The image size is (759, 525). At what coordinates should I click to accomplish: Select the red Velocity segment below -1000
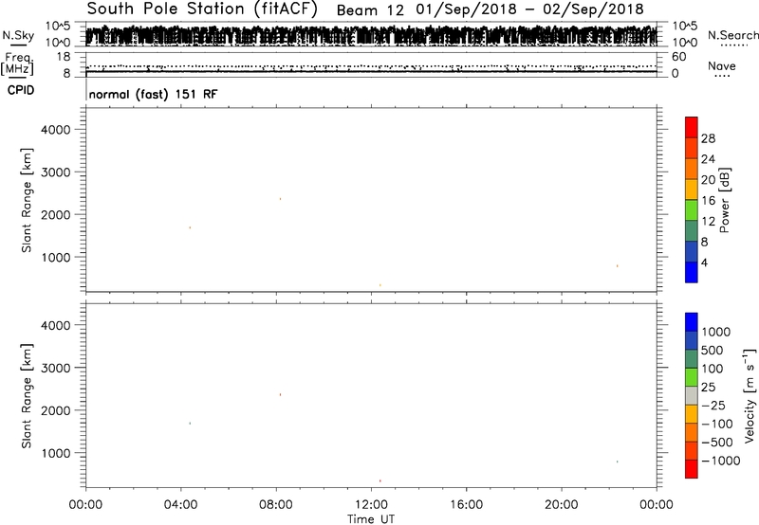point(692,469)
